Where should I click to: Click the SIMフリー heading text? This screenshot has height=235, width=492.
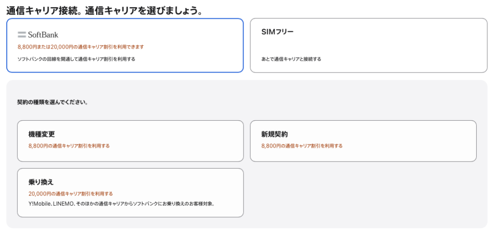click(x=277, y=32)
